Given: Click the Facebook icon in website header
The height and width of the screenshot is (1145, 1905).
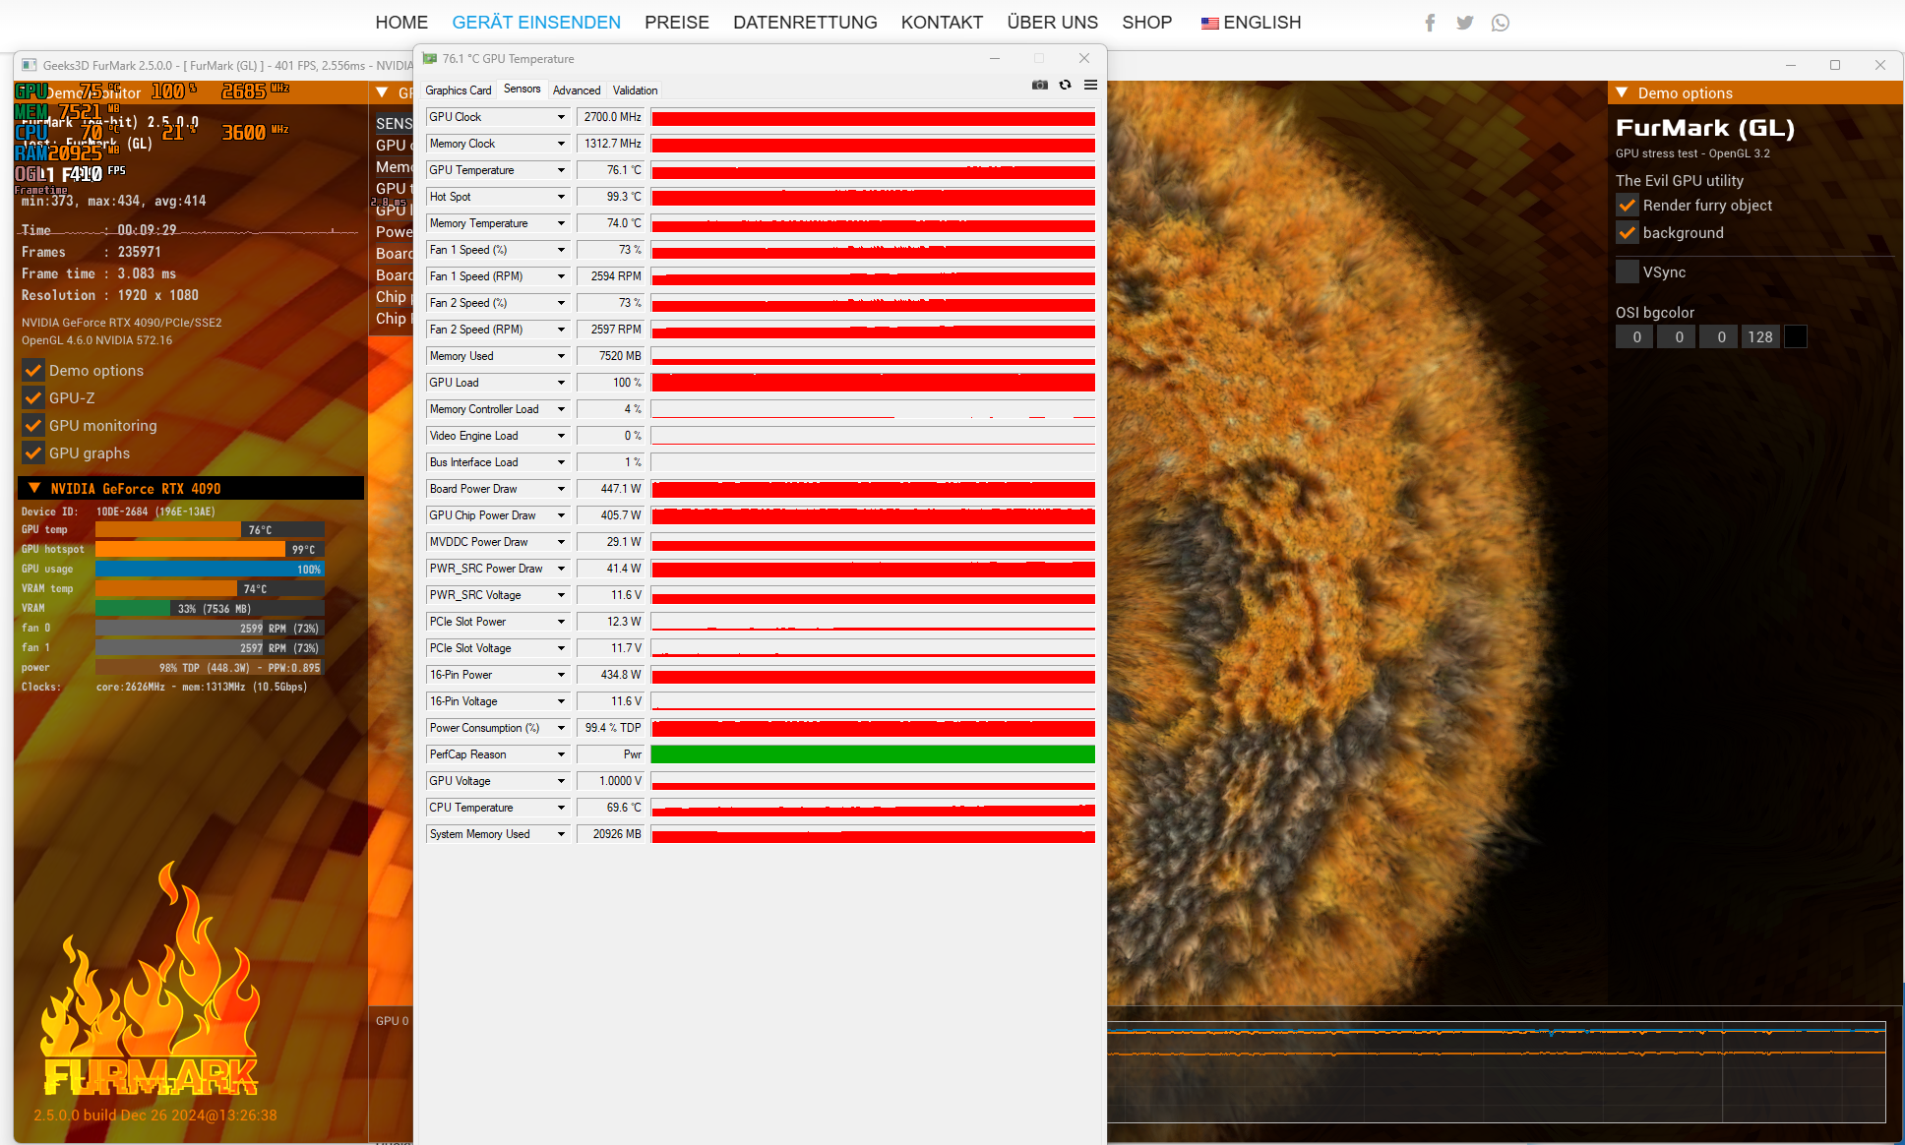Looking at the screenshot, I should point(1430,23).
